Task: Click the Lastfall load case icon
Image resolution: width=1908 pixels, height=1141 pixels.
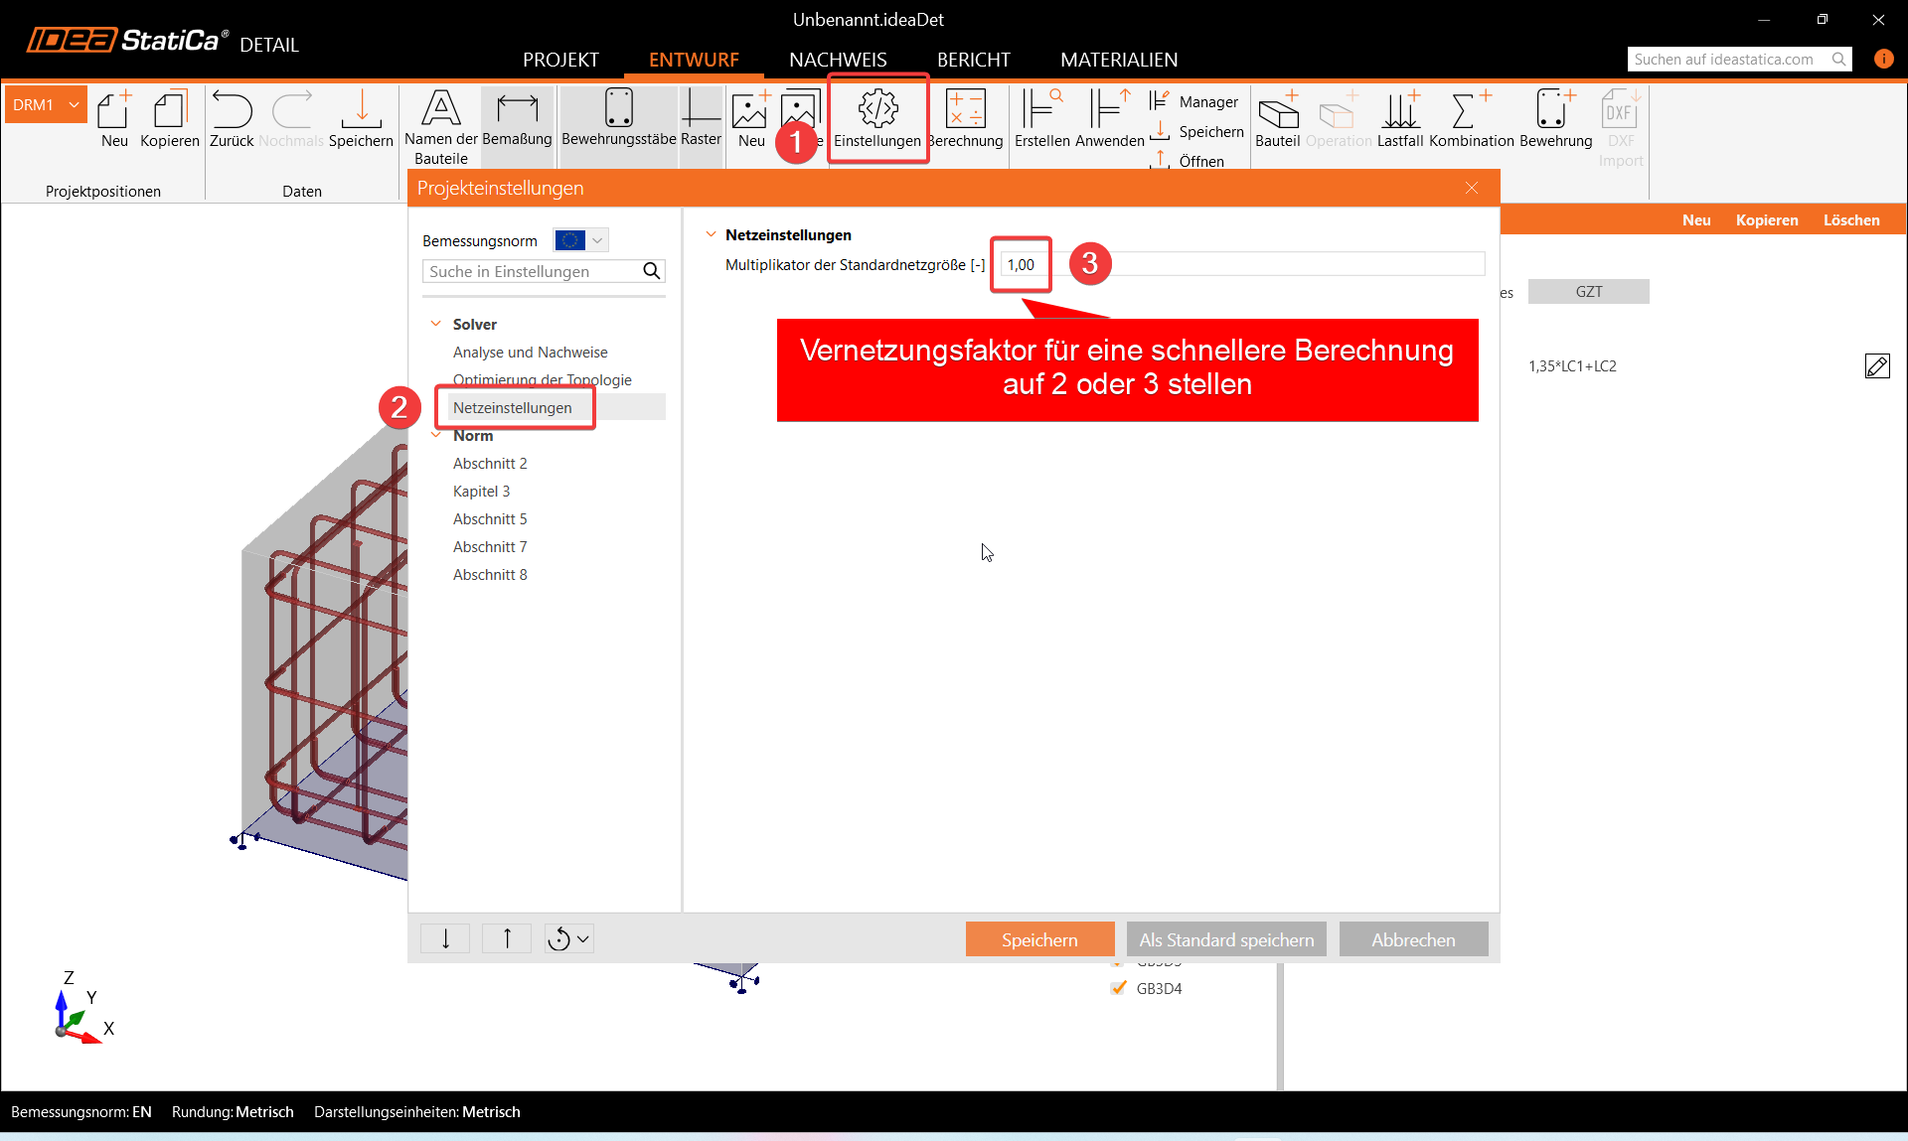Action: pyautogui.click(x=1400, y=111)
